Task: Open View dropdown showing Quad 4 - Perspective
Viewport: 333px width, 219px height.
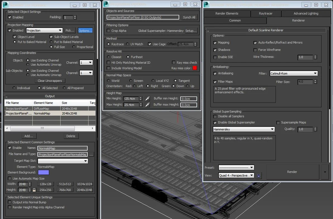Action: (x=236, y=175)
